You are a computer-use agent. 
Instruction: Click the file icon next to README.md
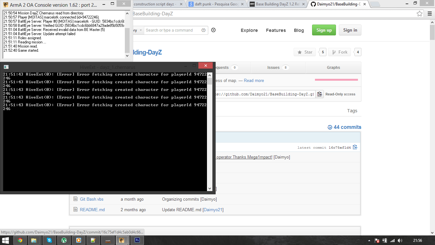point(75,210)
